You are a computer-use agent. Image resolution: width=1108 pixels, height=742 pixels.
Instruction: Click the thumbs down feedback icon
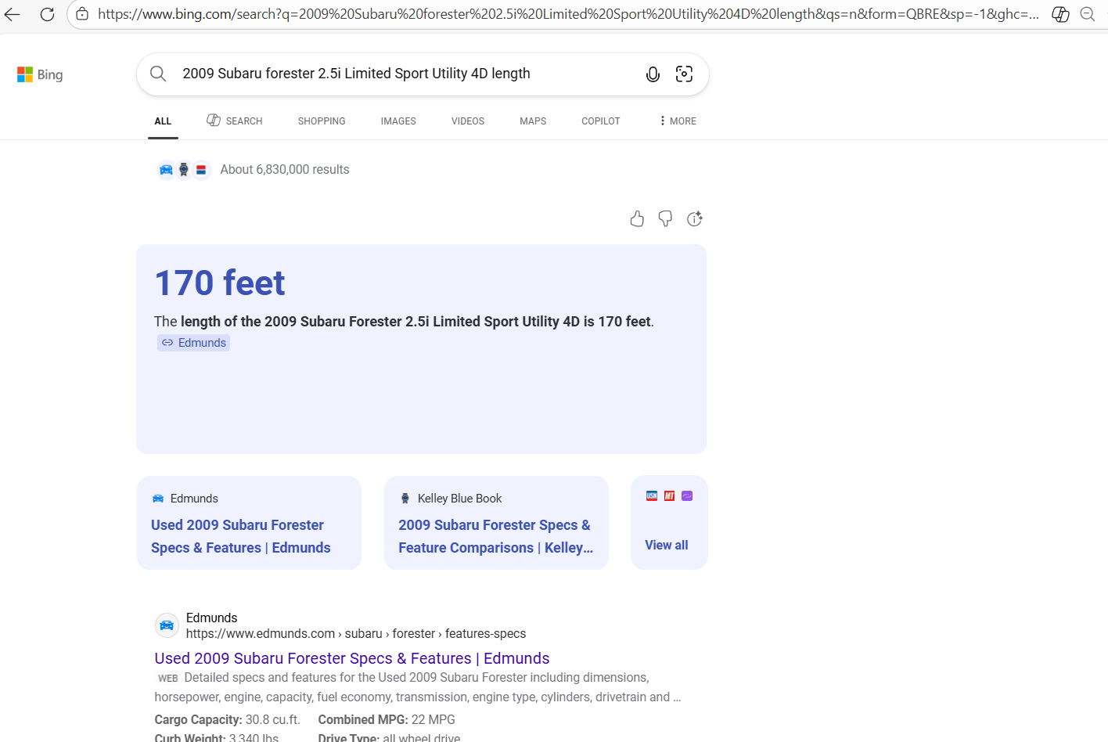(665, 219)
